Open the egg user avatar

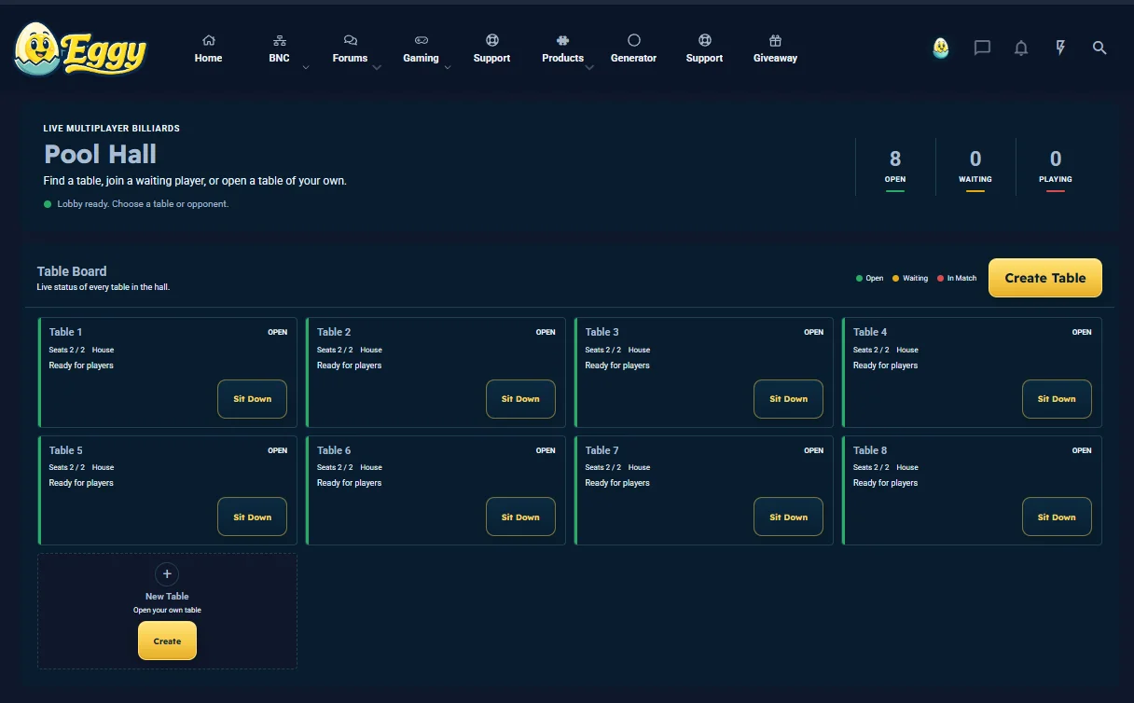coord(941,48)
